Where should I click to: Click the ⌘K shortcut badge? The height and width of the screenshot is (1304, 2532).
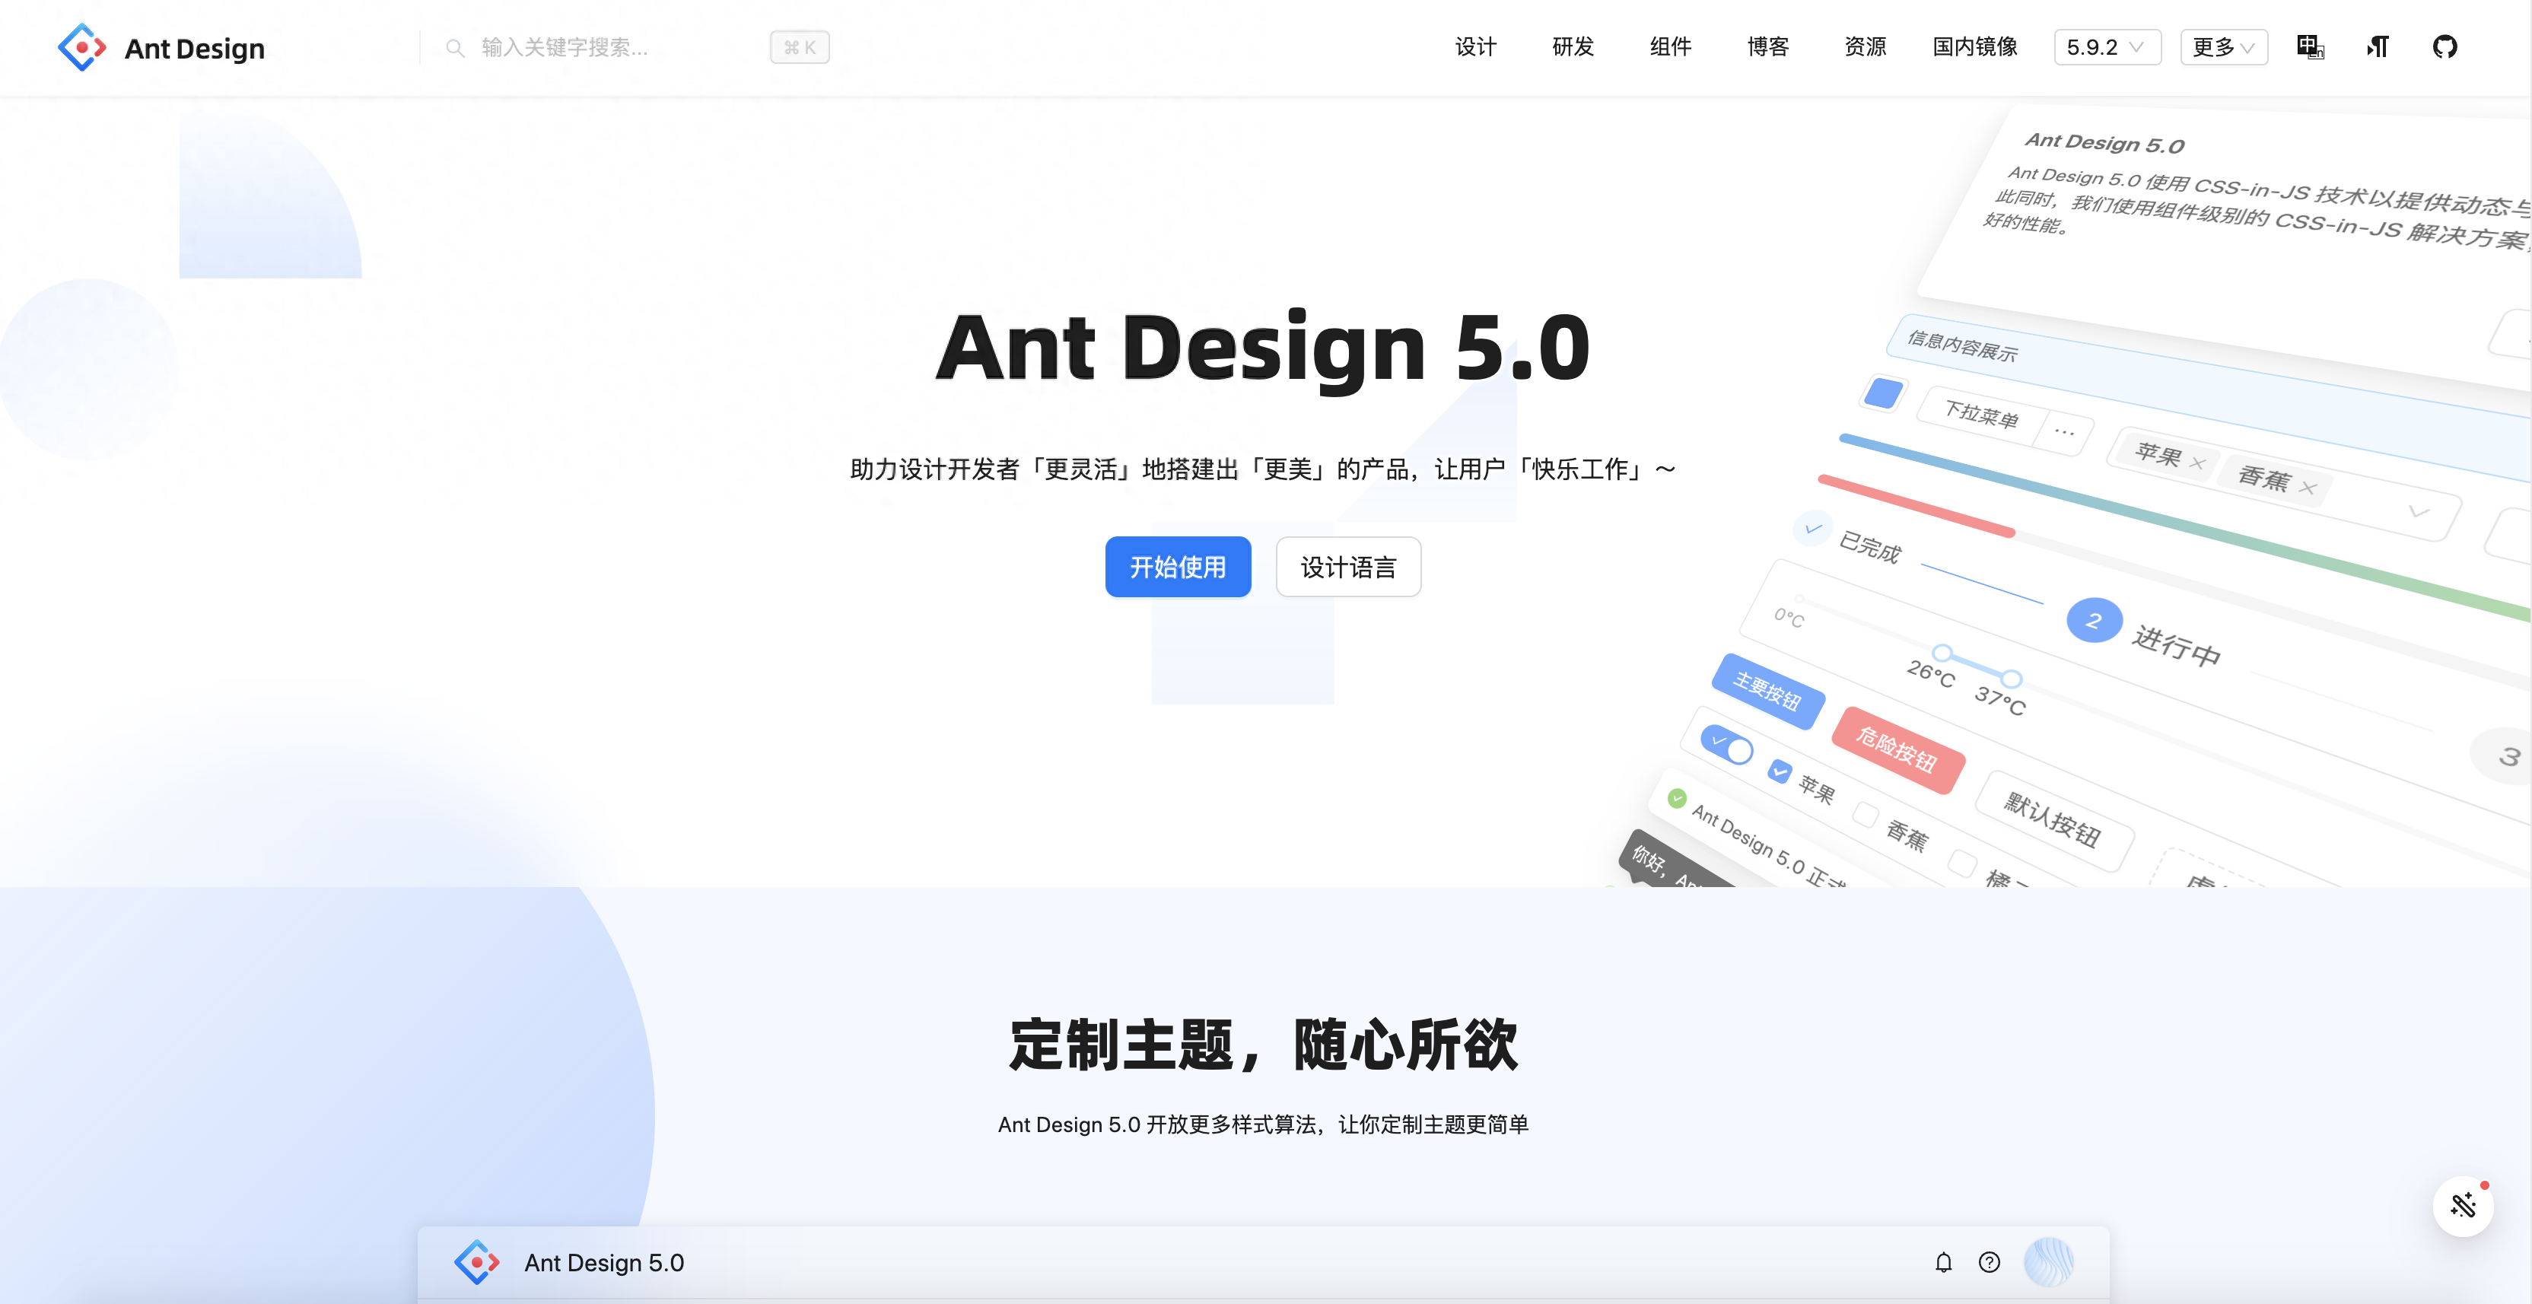(x=799, y=47)
